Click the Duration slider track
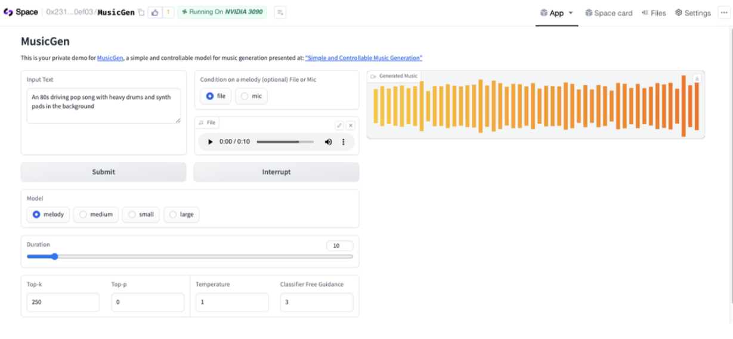This screenshot has width=733, height=339. tap(190, 257)
